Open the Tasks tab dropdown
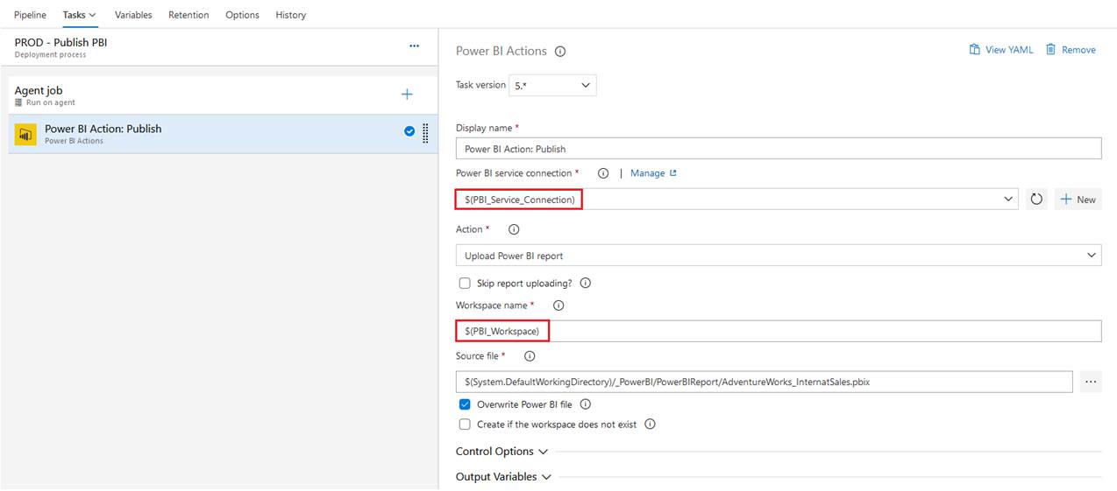 click(80, 15)
